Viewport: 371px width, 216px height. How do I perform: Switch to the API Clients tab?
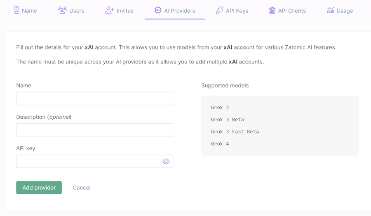(287, 10)
